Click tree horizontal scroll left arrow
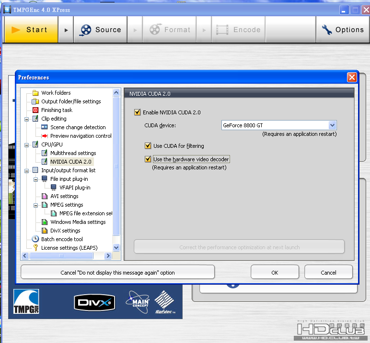 coord(25,255)
